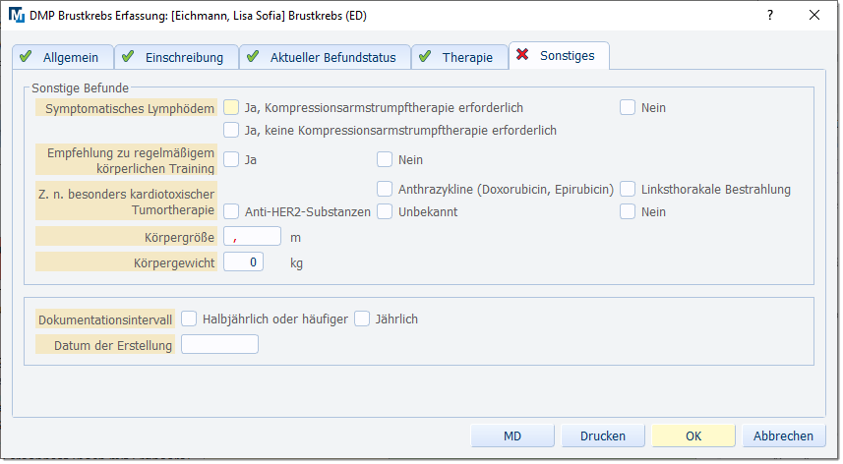The height and width of the screenshot is (464, 843).
Task: Click the green checkmark on Aktueller Befundstatus tab
Action: point(253,56)
